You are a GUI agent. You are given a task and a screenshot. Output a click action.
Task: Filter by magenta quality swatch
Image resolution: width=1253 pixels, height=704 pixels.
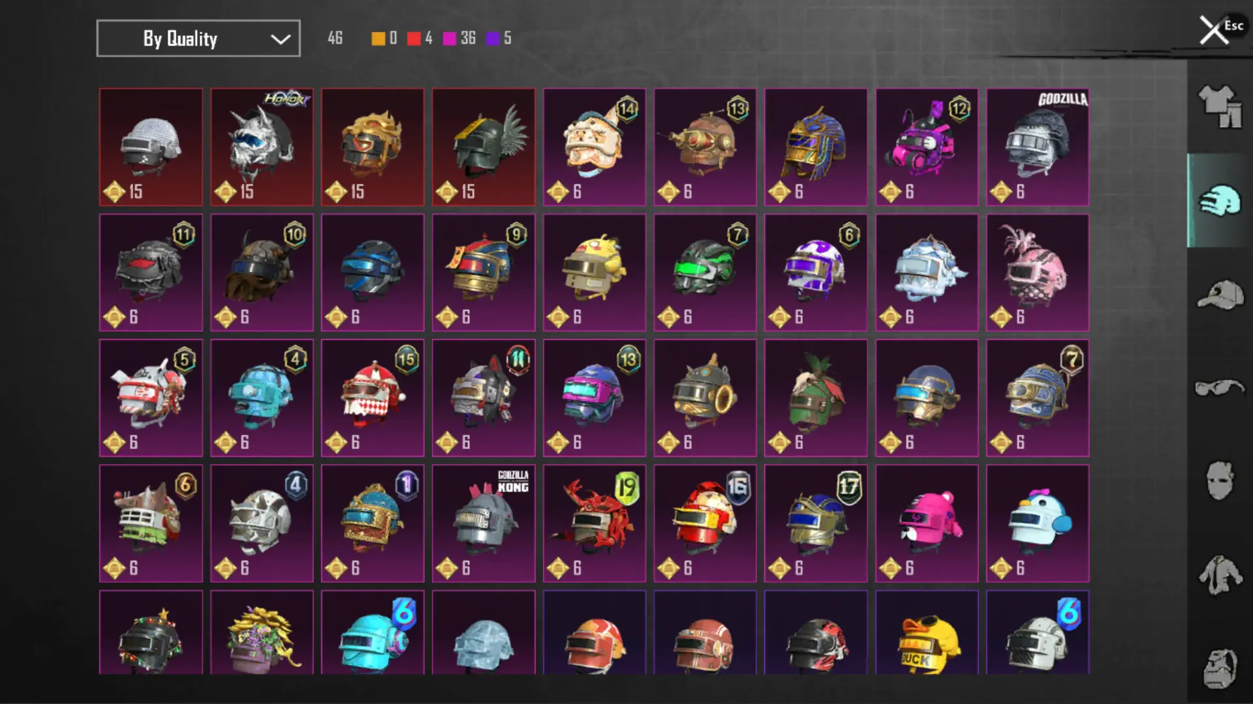coord(450,38)
